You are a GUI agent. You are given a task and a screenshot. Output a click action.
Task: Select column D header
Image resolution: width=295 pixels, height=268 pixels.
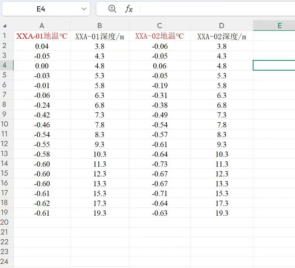[221, 26]
